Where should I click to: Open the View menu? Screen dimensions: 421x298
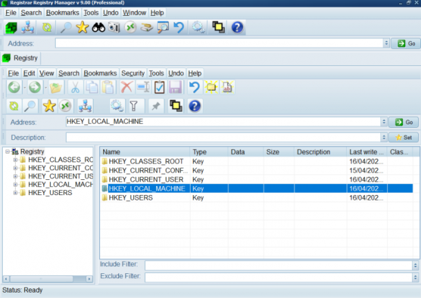pyautogui.click(x=47, y=73)
